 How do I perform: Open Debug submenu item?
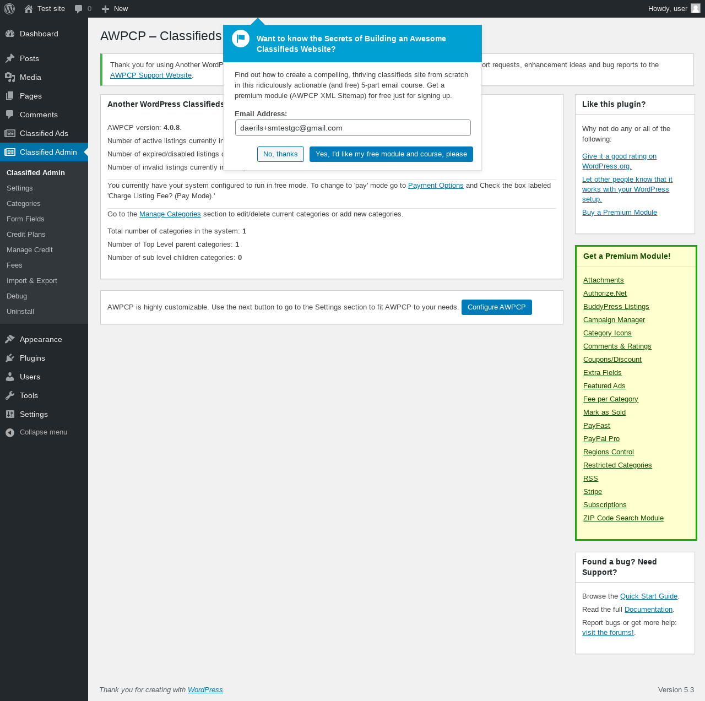(x=17, y=296)
